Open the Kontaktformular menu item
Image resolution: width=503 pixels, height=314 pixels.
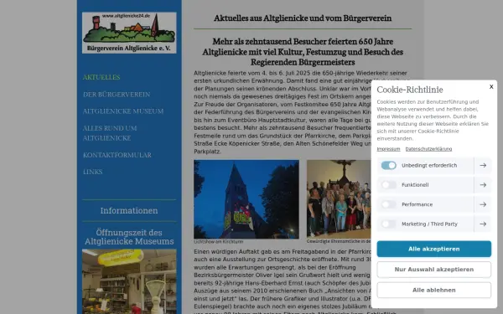click(117, 155)
